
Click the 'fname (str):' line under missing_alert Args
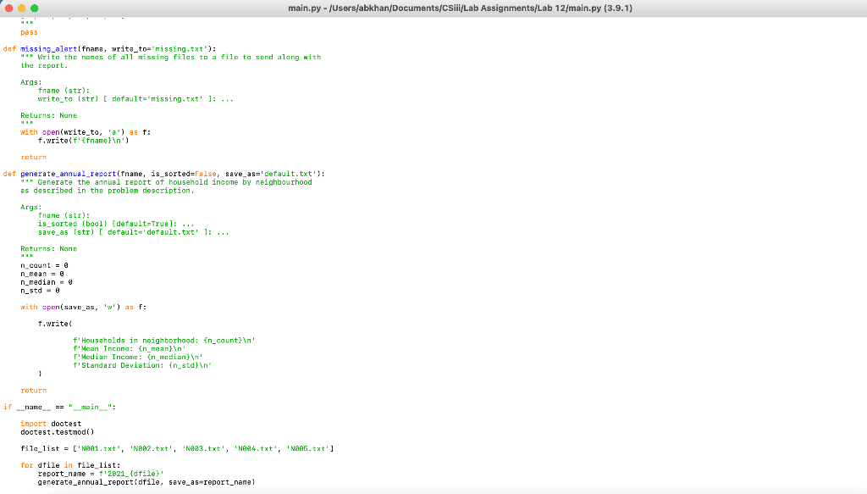click(x=64, y=91)
